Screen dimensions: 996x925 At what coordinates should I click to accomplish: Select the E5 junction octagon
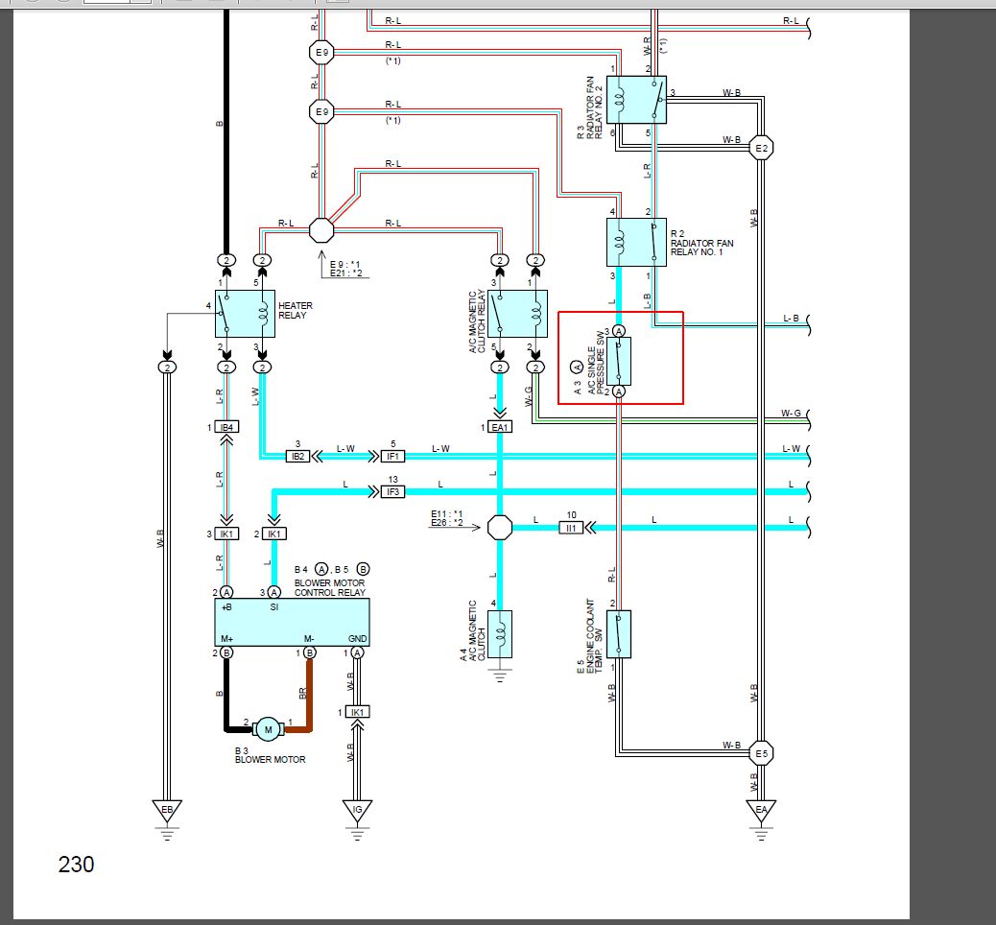(x=762, y=753)
